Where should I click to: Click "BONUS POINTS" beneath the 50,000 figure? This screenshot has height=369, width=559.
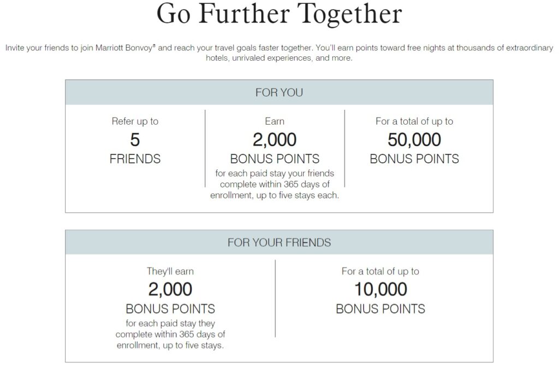coord(414,159)
